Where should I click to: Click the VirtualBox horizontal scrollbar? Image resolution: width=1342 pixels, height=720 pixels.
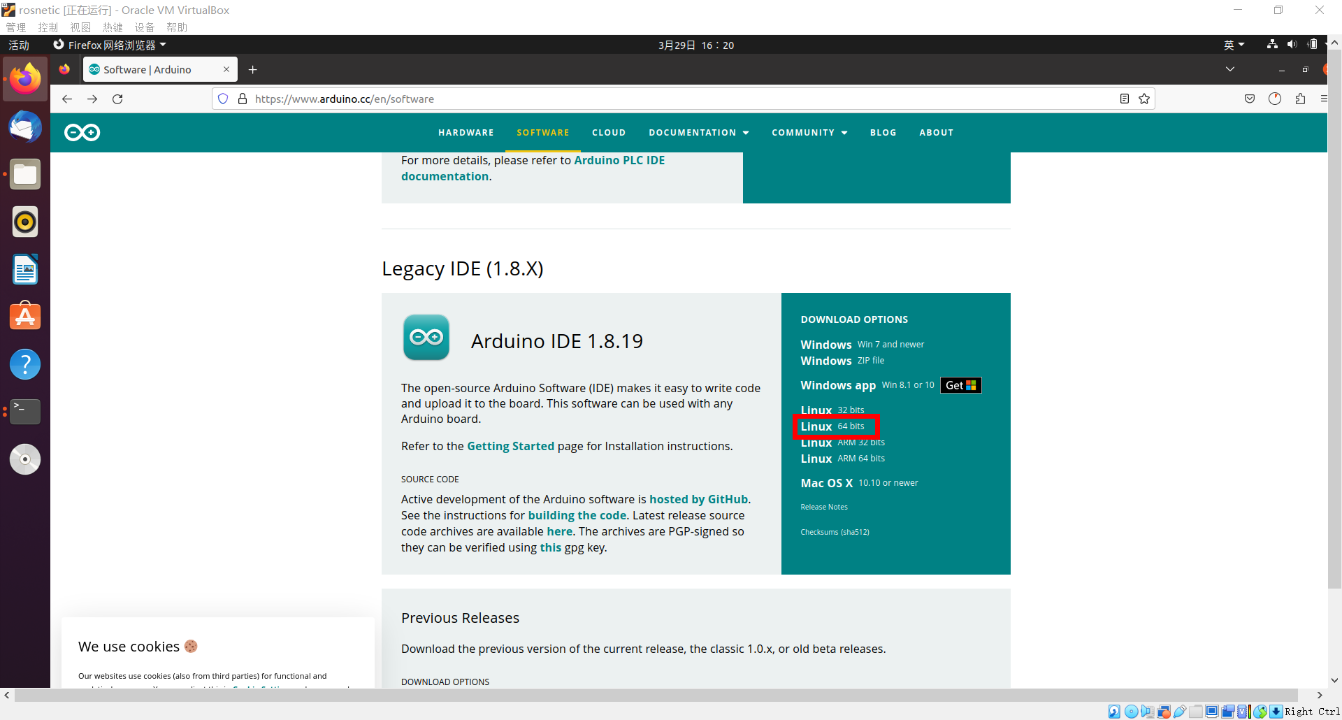pyautogui.click(x=657, y=695)
